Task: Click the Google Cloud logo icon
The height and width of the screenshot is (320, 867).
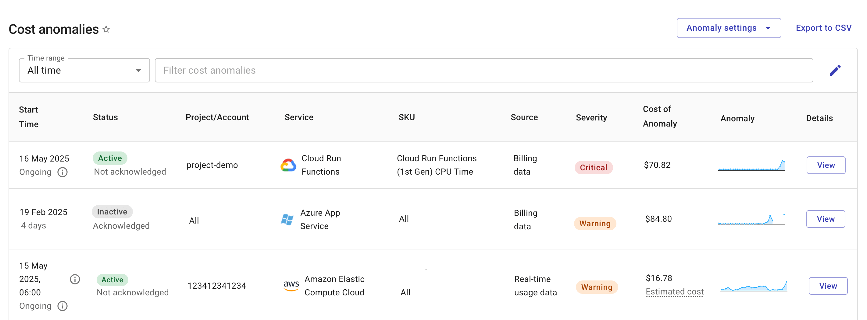Action: (x=288, y=165)
